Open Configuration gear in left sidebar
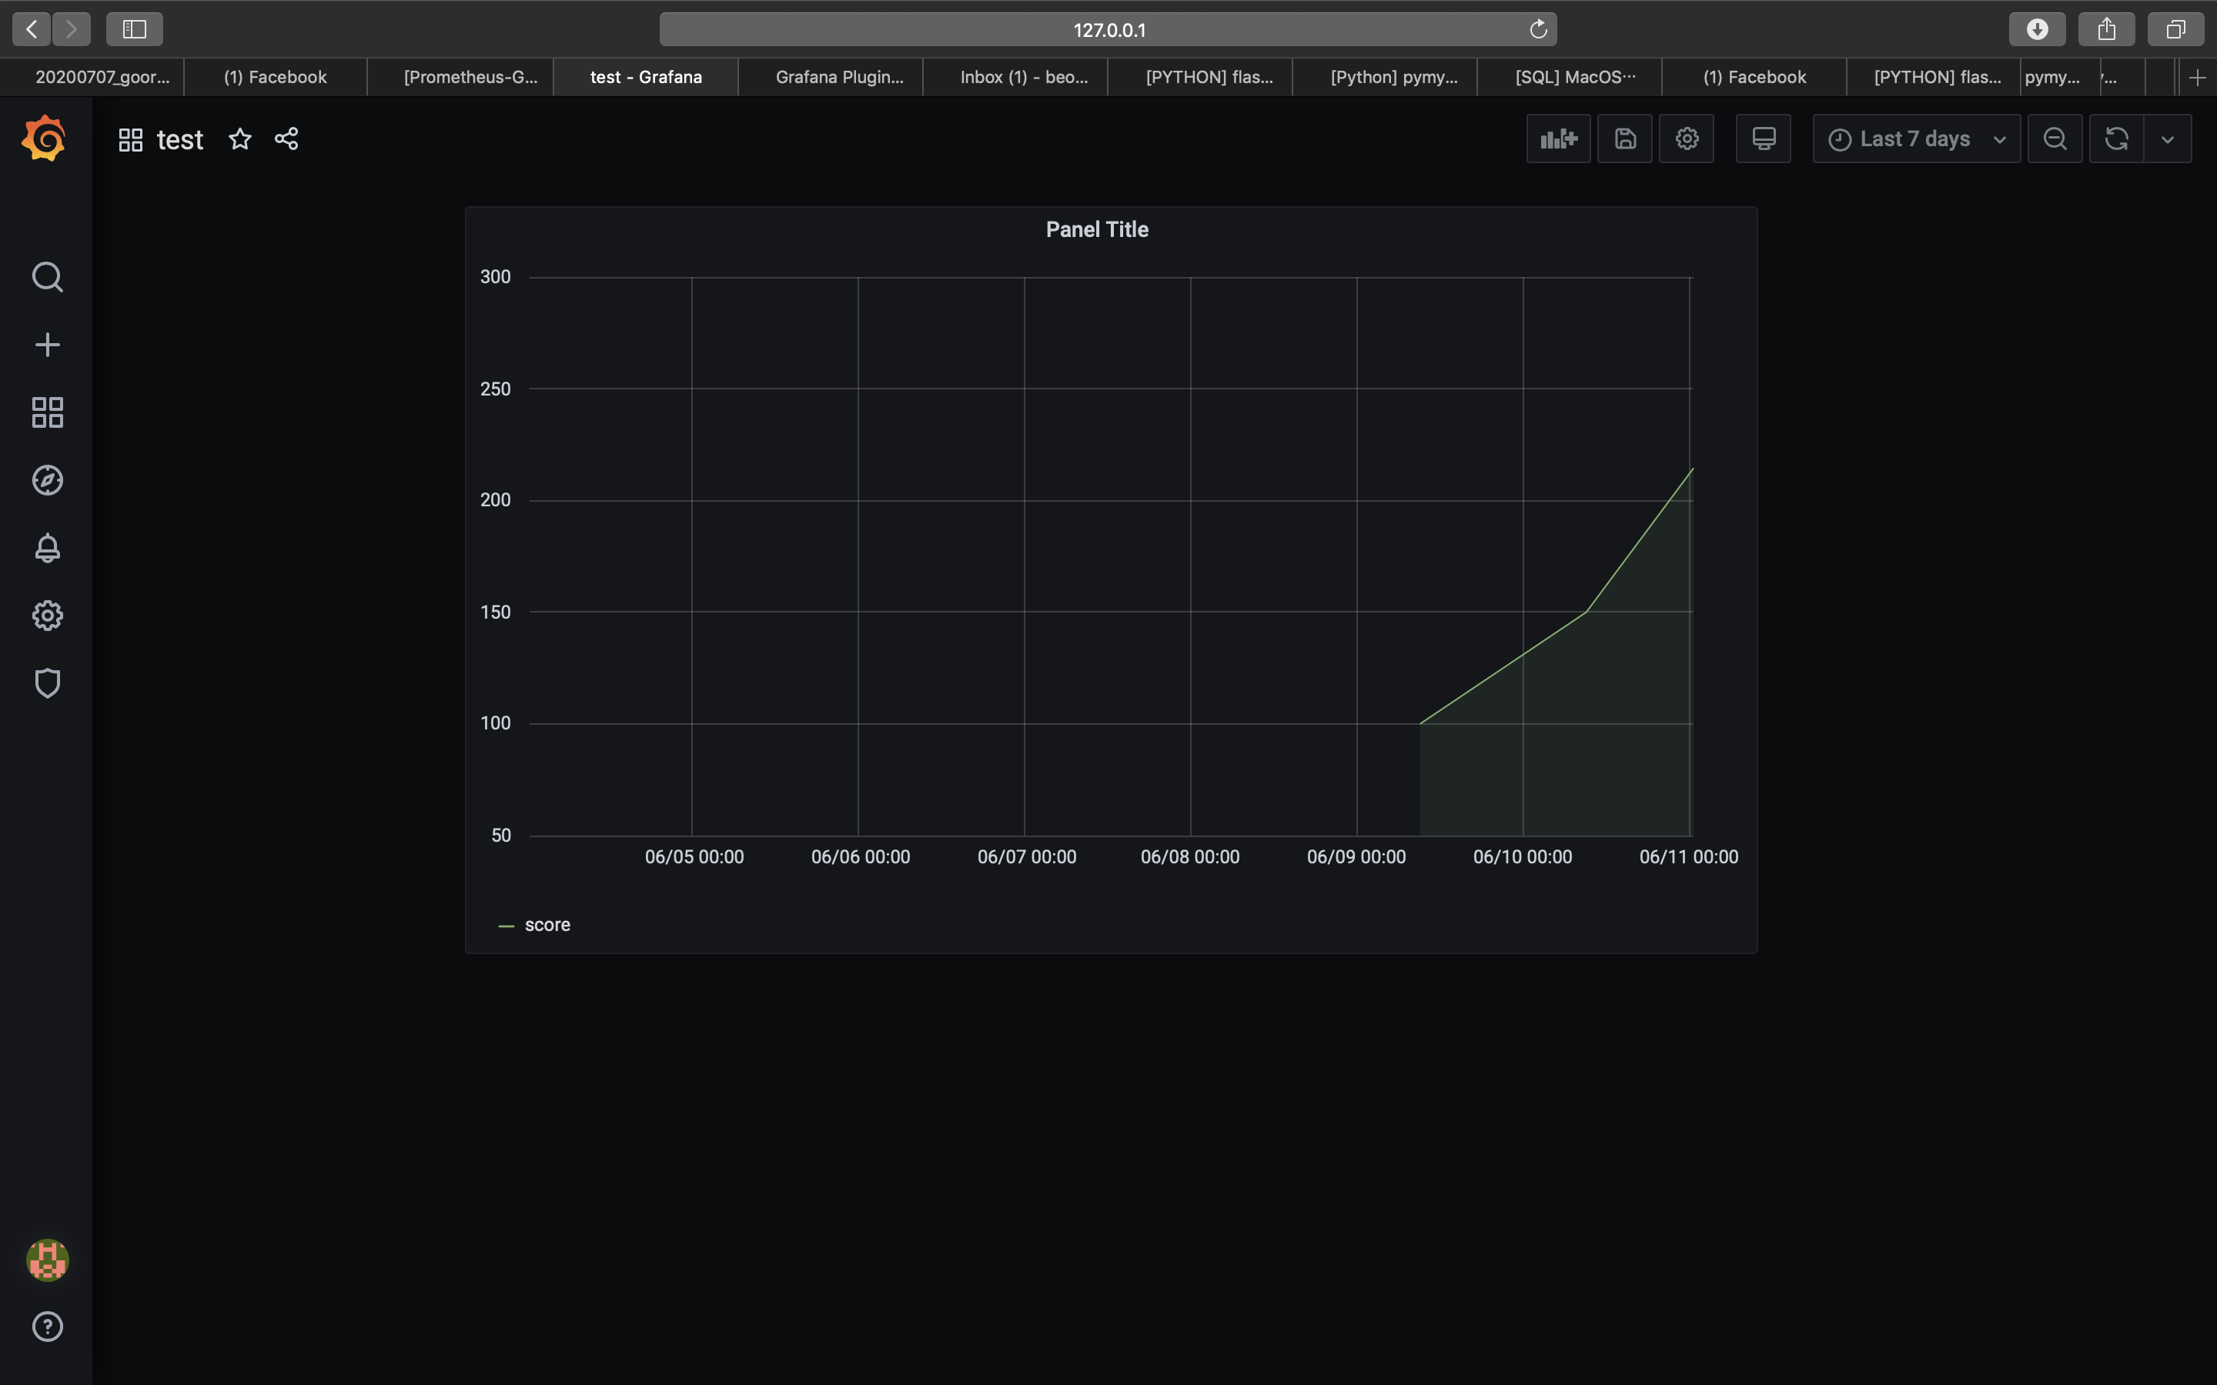 (47, 616)
